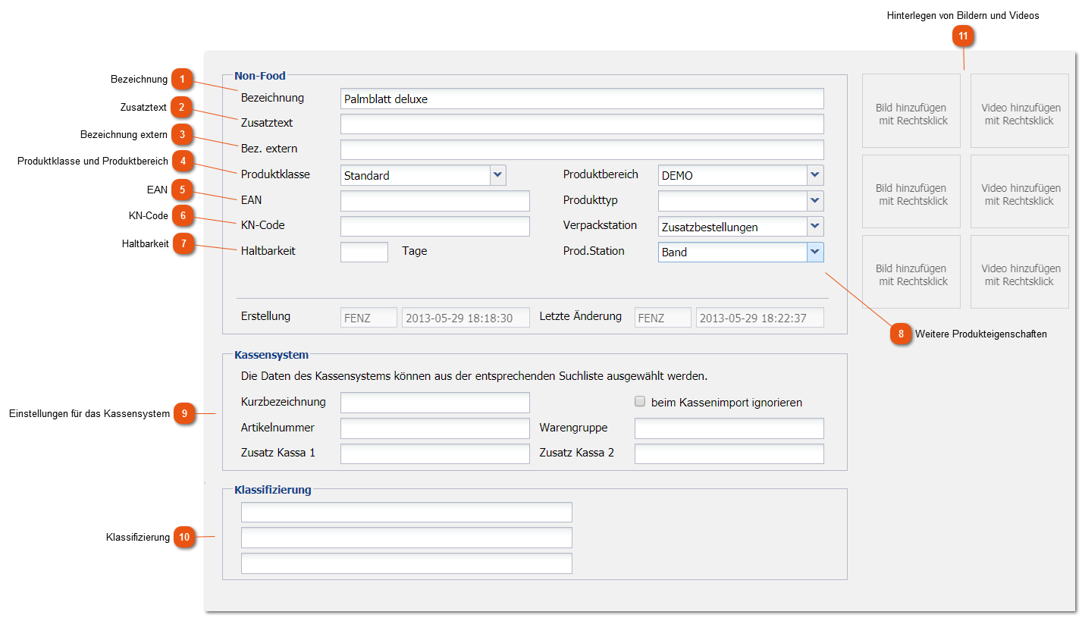Focus the Bez. extern input field
The image size is (1082, 618).
[582, 149]
